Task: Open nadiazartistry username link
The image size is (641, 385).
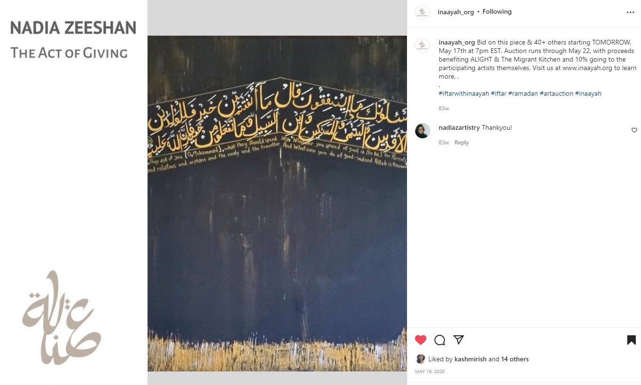Action: 460,128
